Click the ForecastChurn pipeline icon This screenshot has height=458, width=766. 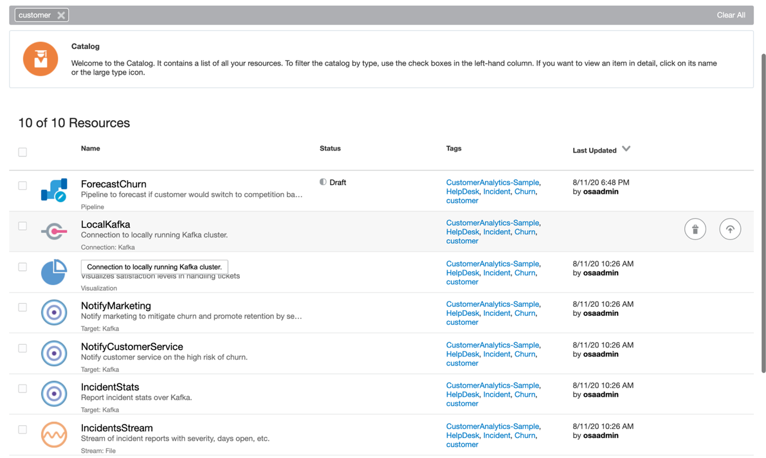[54, 190]
